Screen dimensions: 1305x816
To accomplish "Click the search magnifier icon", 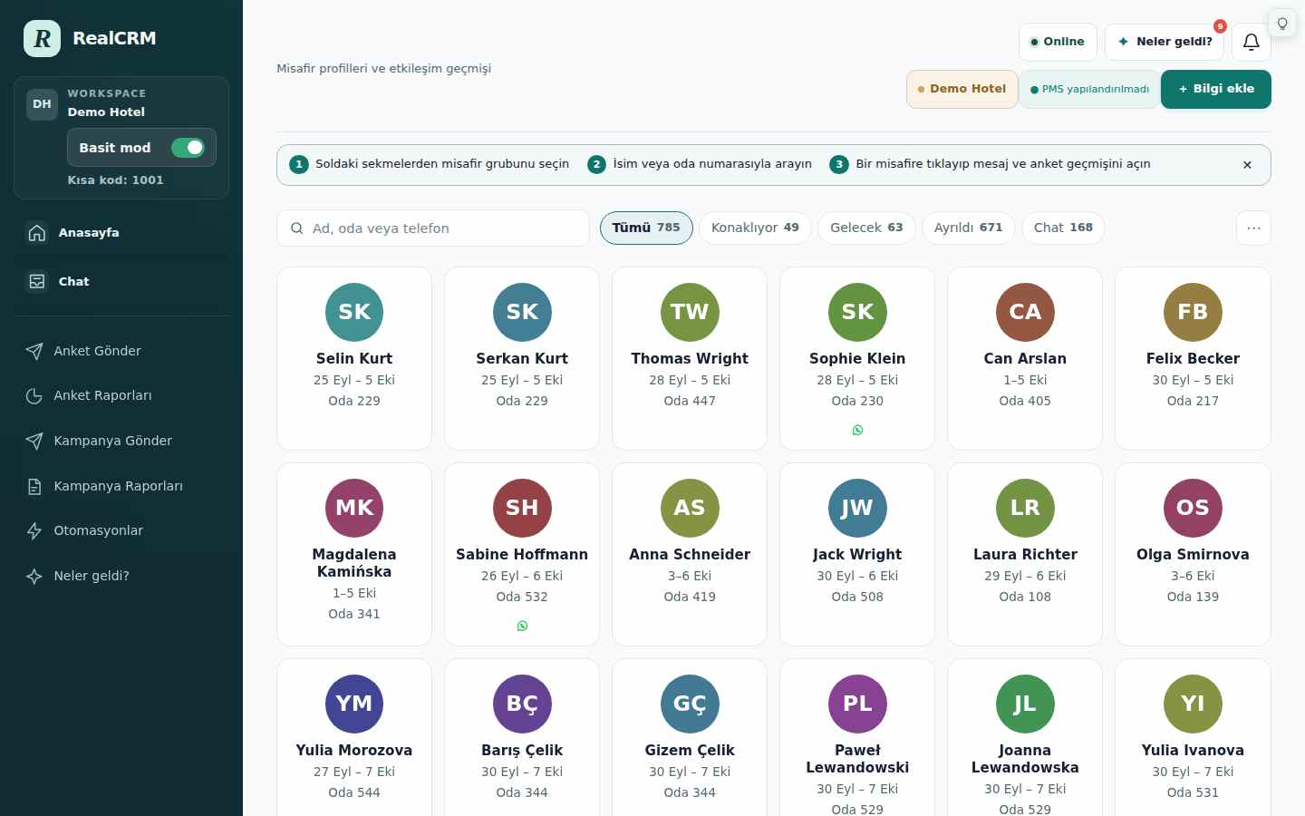I will click(x=296, y=228).
